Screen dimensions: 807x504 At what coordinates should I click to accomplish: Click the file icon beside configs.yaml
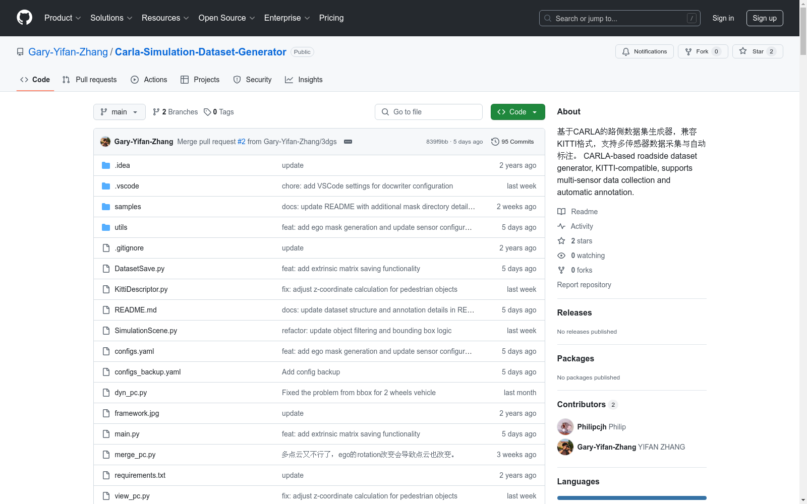(106, 351)
